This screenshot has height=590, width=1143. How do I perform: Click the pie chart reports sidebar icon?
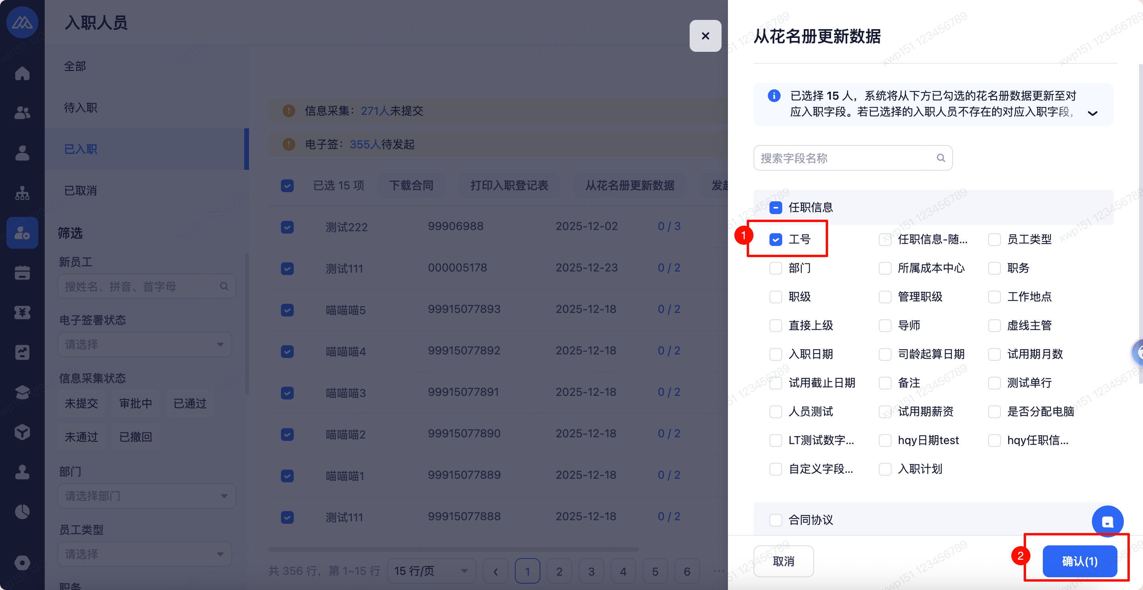point(22,511)
